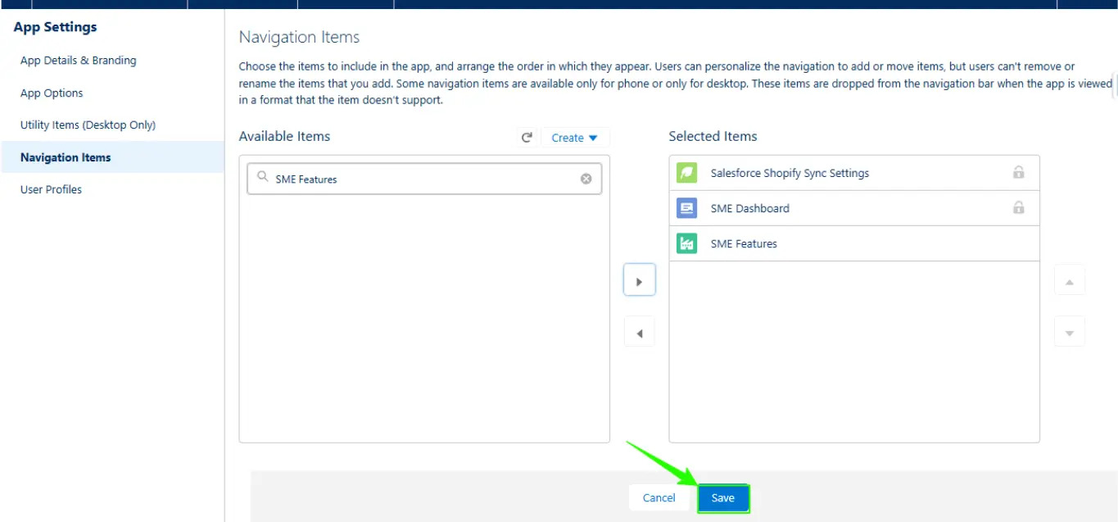Open the Create dropdown menu

[x=575, y=138]
